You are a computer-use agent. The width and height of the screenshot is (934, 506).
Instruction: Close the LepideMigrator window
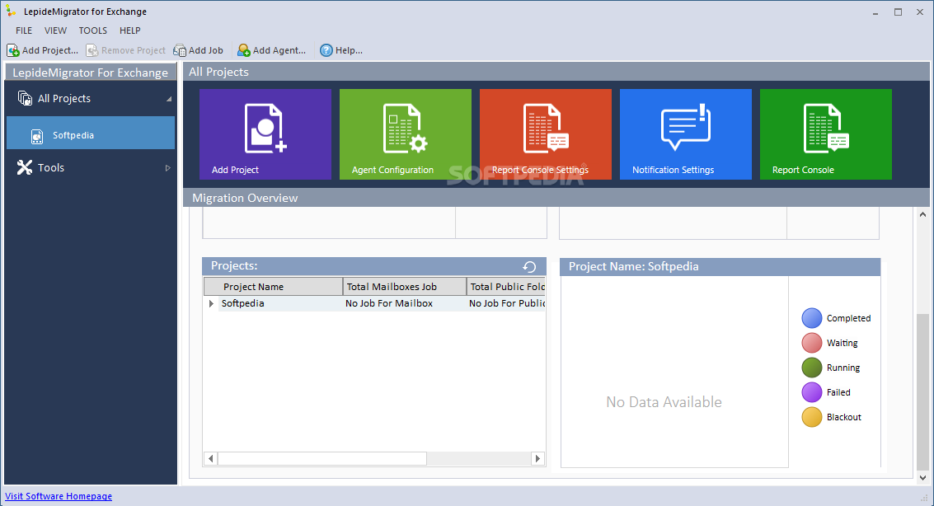click(x=920, y=12)
